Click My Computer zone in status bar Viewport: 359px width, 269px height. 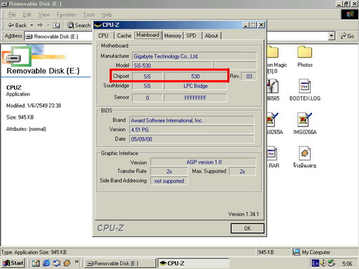(x=324, y=252)
